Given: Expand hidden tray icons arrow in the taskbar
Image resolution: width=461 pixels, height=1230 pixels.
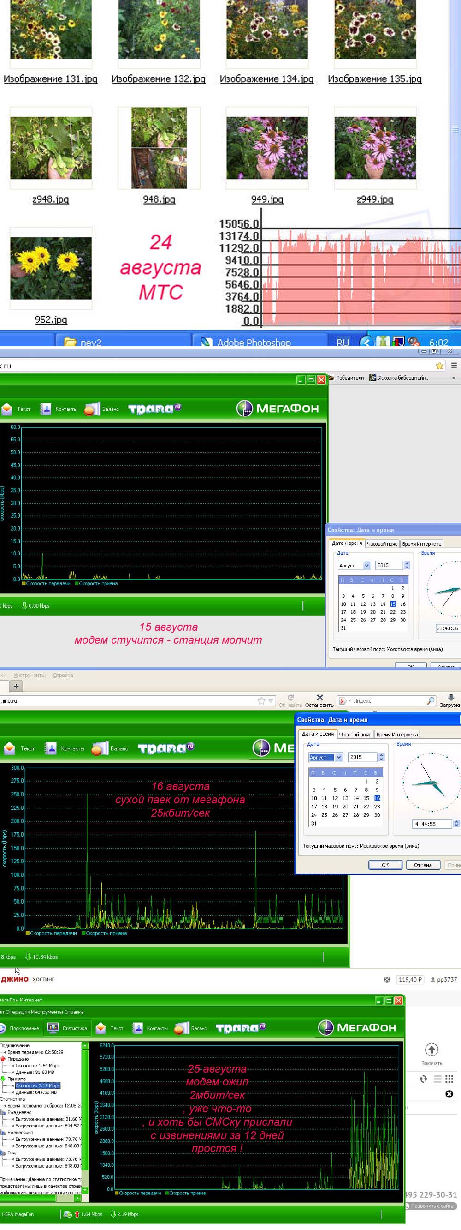Looking at the screenshot, I should coord(366,342).
